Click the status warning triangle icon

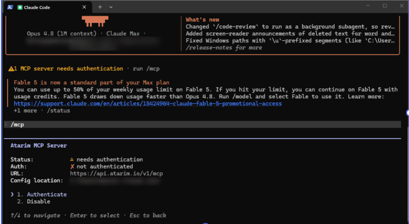72,160
